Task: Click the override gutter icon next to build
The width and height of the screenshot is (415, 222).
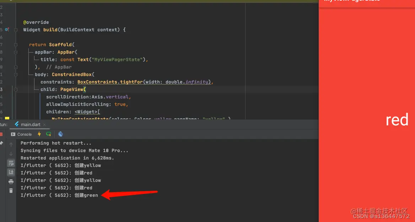Action: point(7,29)
